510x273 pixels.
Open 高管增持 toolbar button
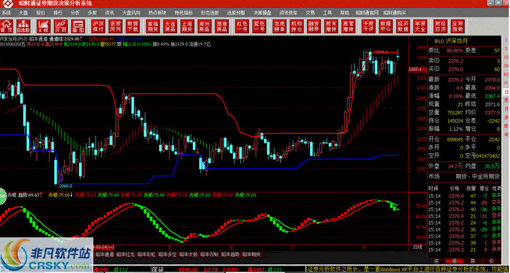click(348, 26)
